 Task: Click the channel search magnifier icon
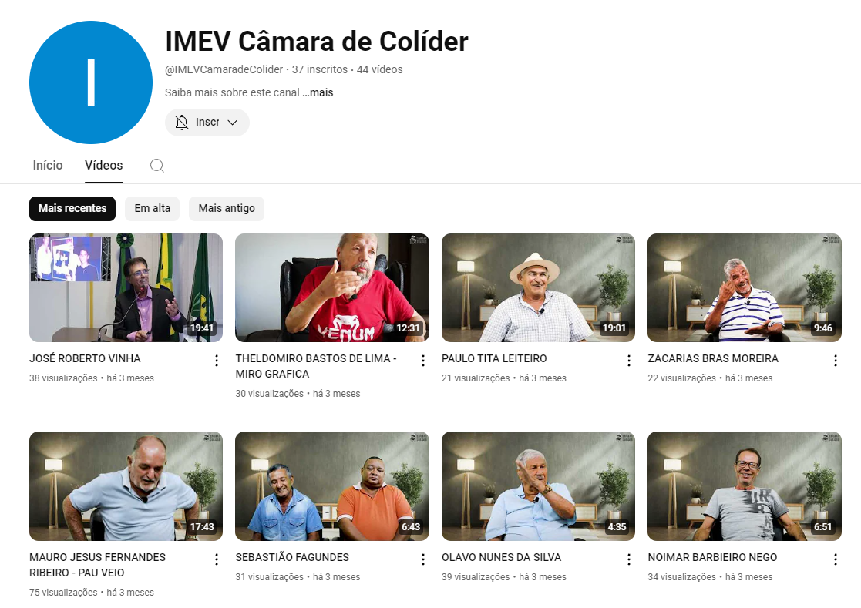coord(157,165)
